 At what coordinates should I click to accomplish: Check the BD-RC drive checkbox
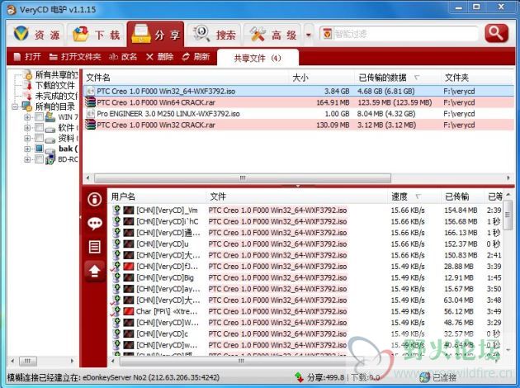pyautogui.click(x=39, y=159)
